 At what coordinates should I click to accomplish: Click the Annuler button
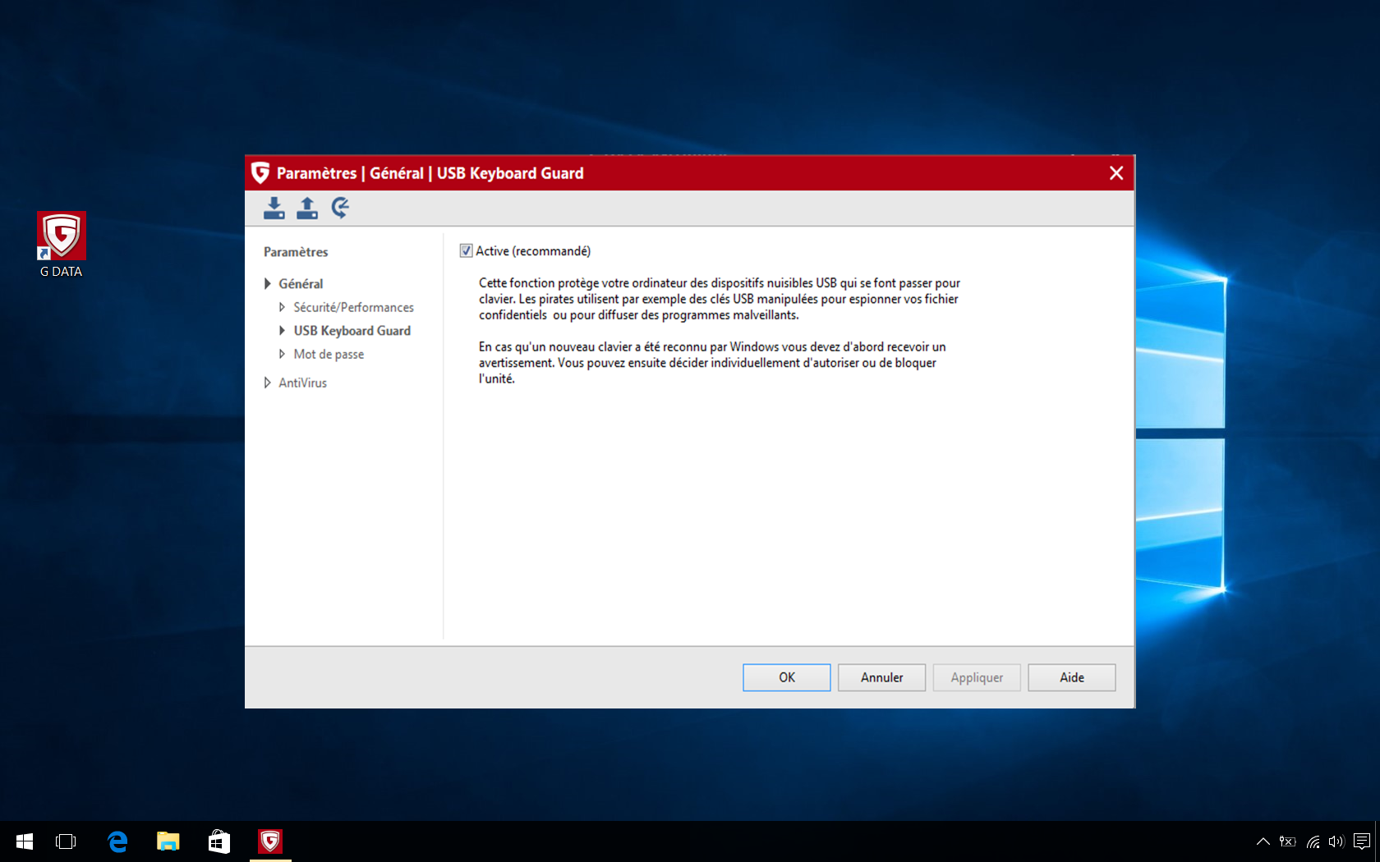881,677
